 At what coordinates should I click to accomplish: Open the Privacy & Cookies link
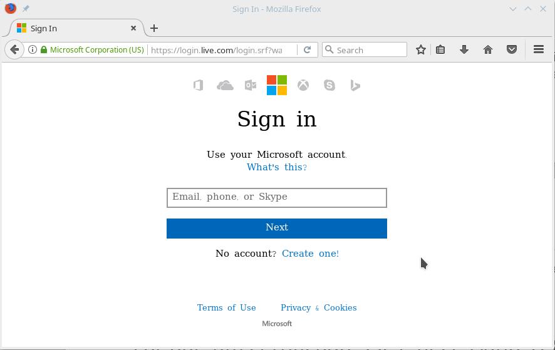318,307
